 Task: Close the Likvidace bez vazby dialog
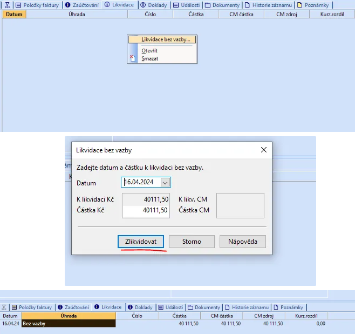[263, 150]
